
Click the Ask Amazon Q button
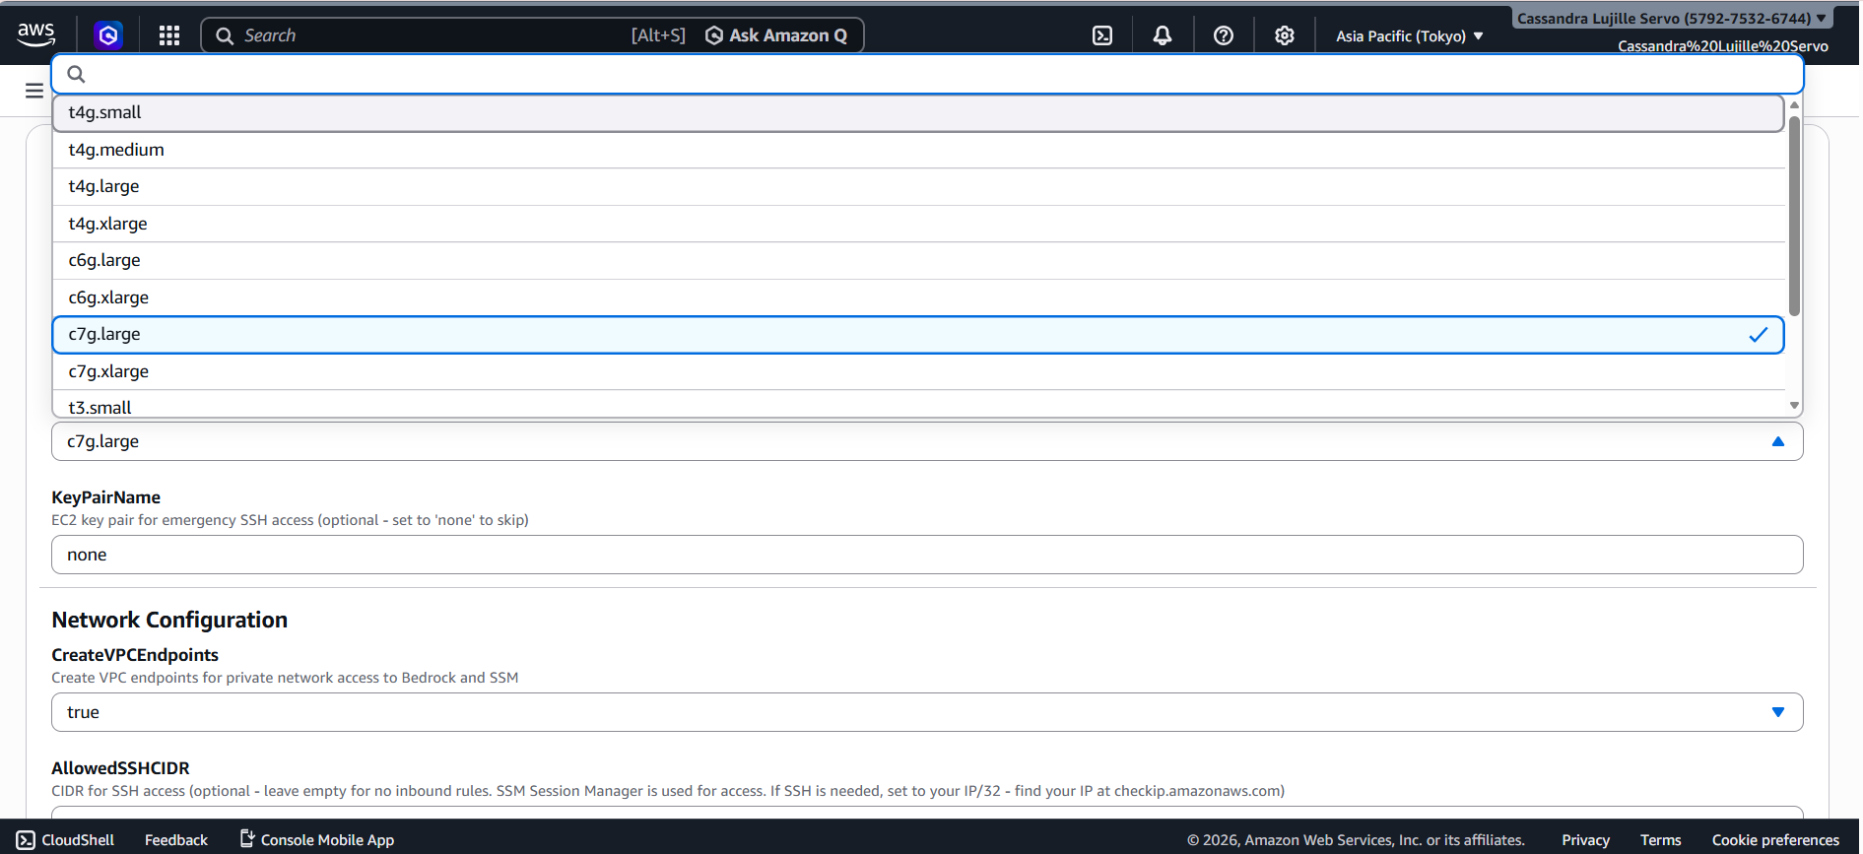pyautogui.click(x=776, y=35)
